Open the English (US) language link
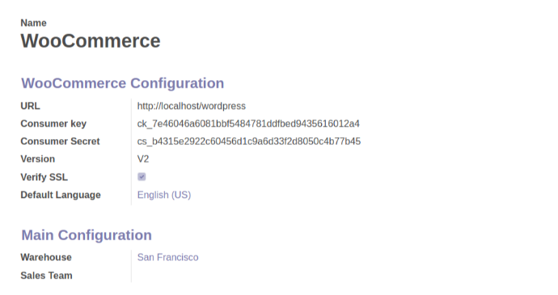The image size is (558, 295). [164, 195]
